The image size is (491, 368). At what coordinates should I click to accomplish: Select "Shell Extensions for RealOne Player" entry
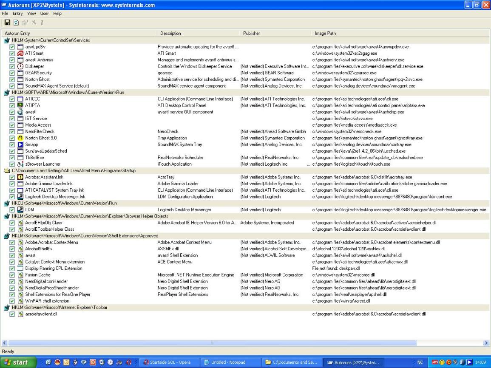tap(58, 294)
